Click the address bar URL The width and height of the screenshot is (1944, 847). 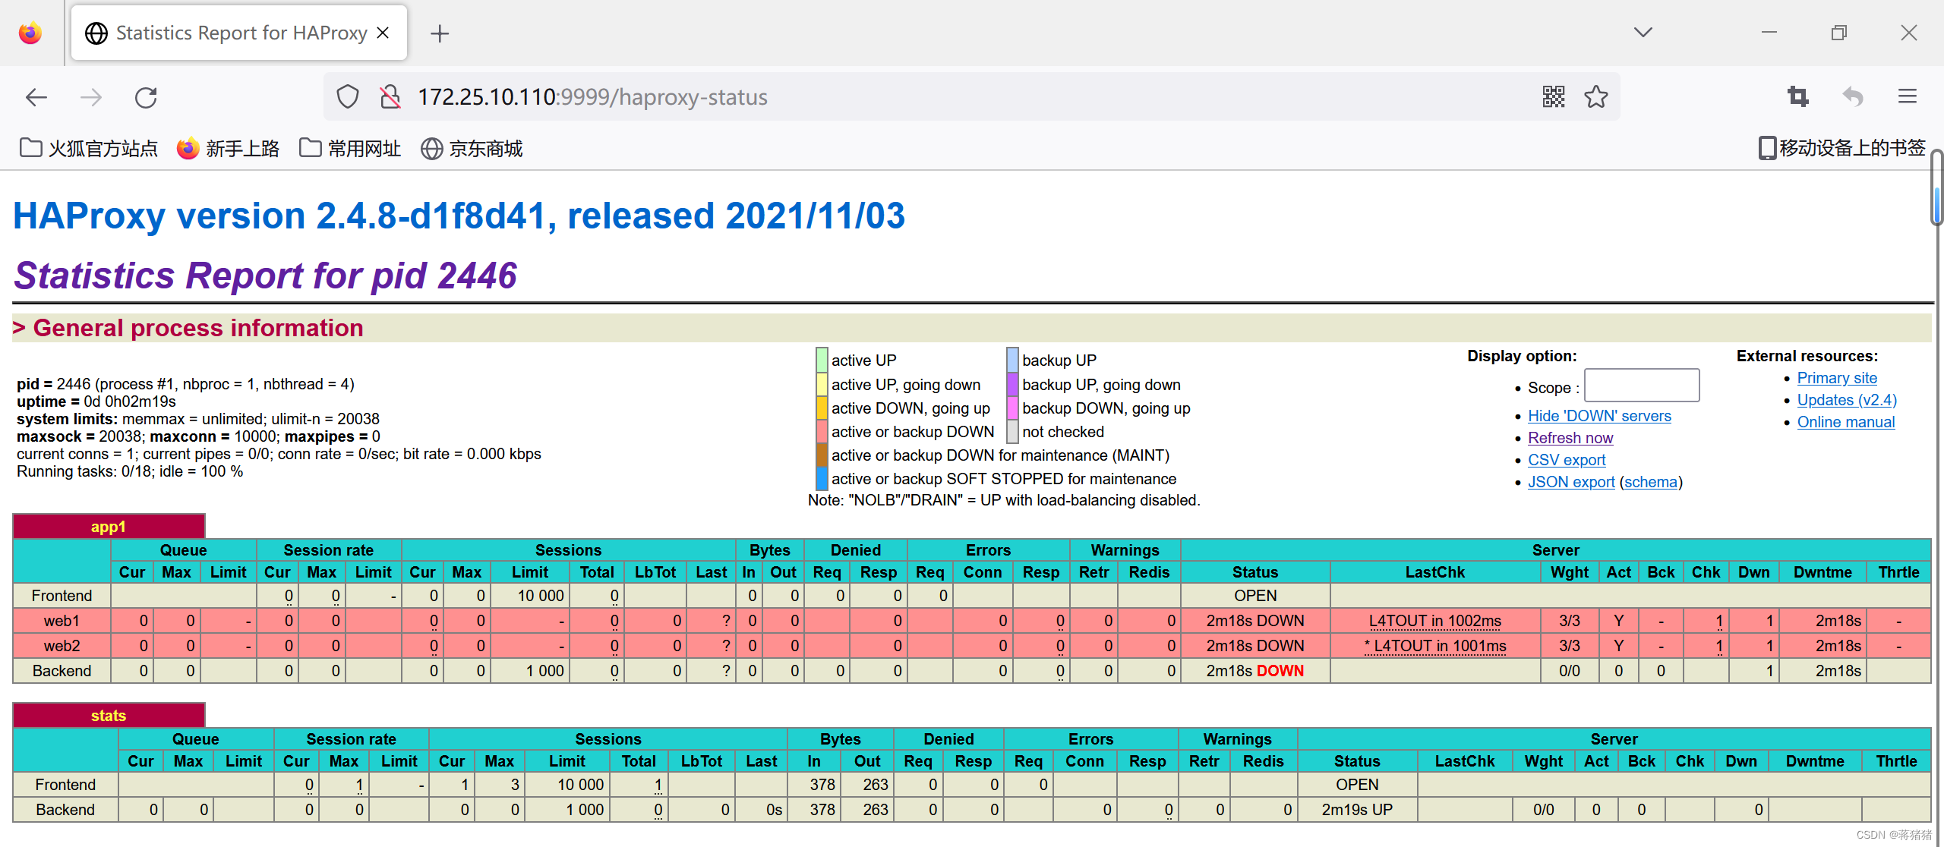click(592, 97)
